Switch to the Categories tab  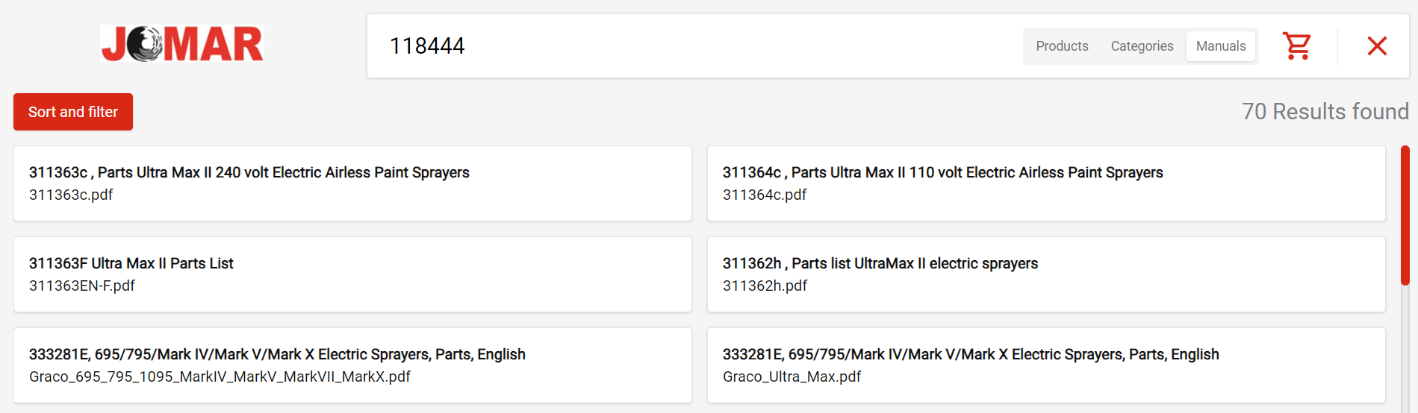pyautogui.click(x=1142, y=46)
